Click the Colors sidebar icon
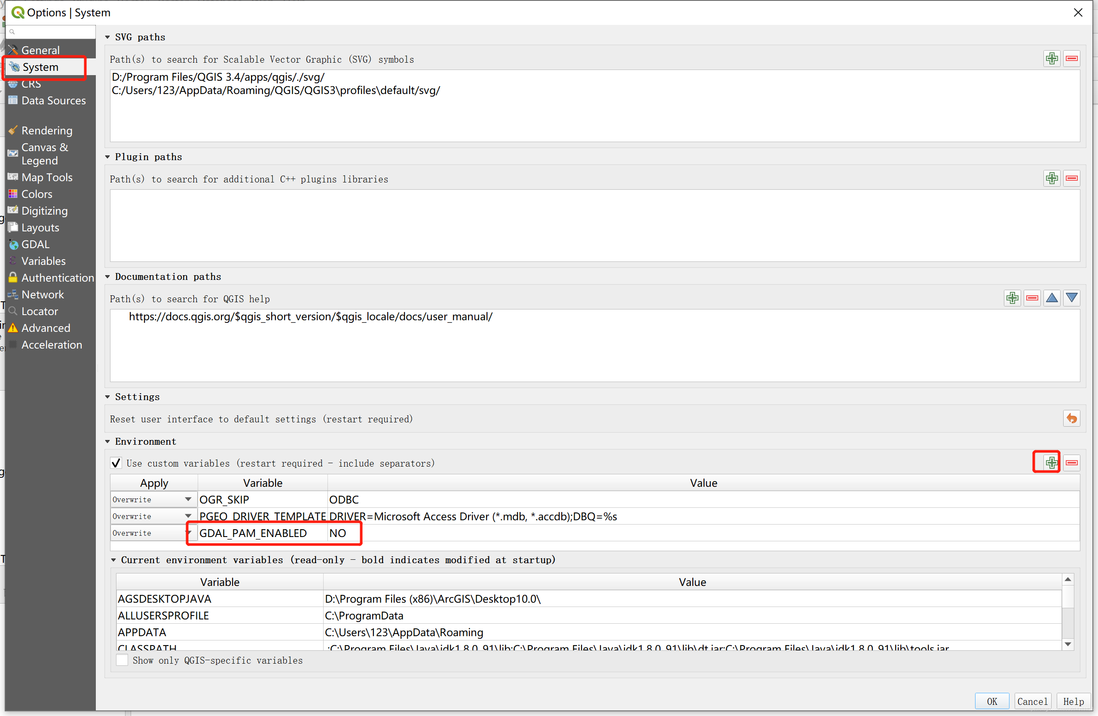Viewport: 1098px width, 716px height. [x=13, y=194]
